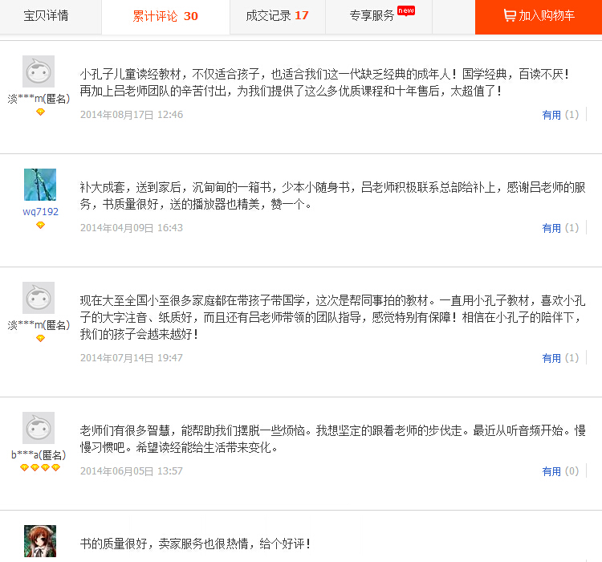Click the timestamp 2014年04月09日 16:43
The width and height of the screenshot is (602, 562).
point(132,228)
